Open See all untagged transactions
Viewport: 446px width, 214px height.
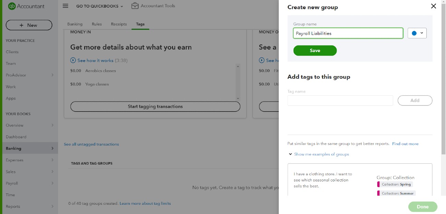[91, 144]
